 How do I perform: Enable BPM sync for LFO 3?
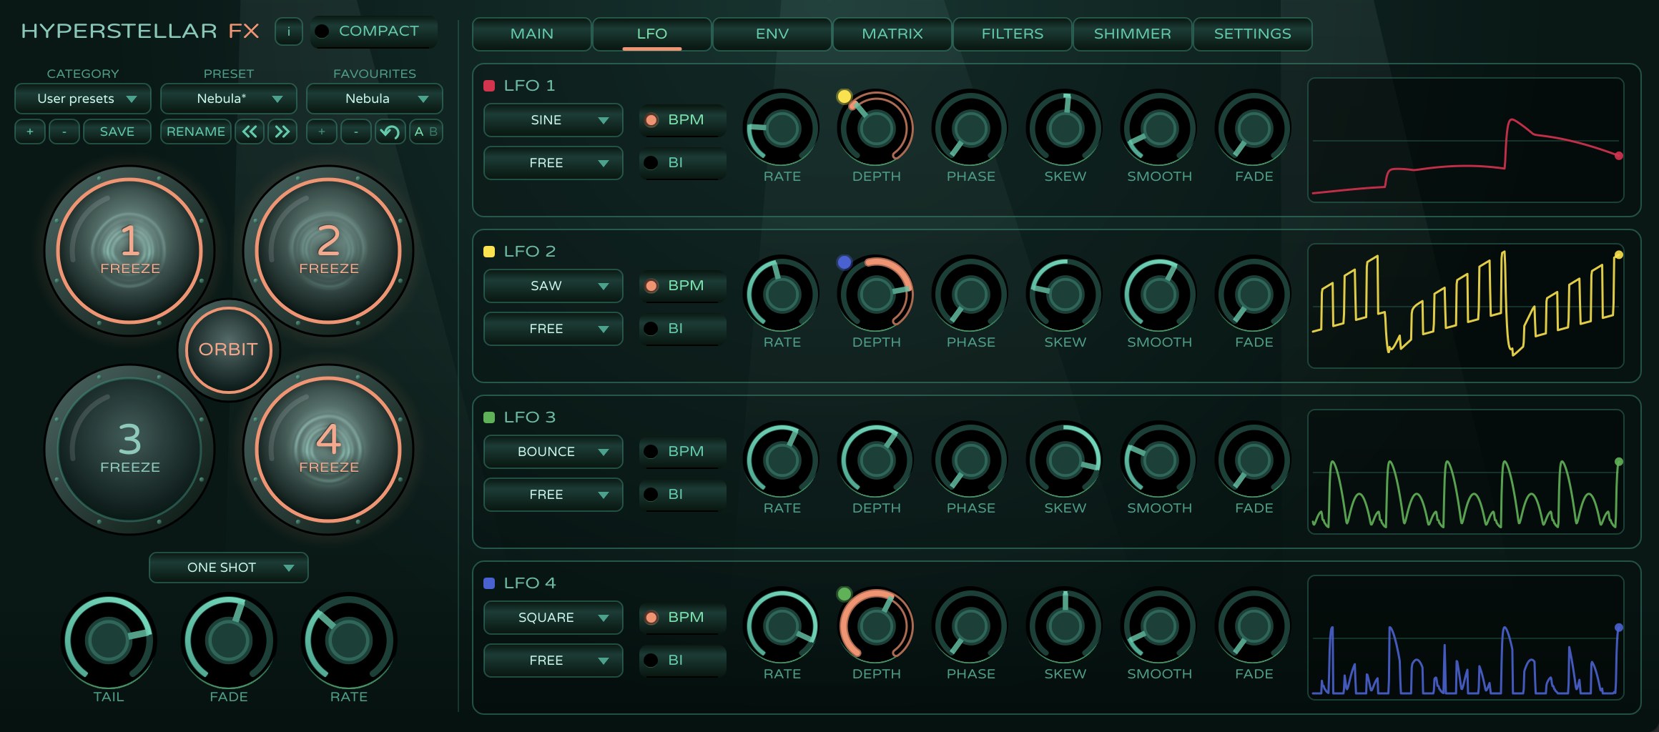(x=683, y=452)
